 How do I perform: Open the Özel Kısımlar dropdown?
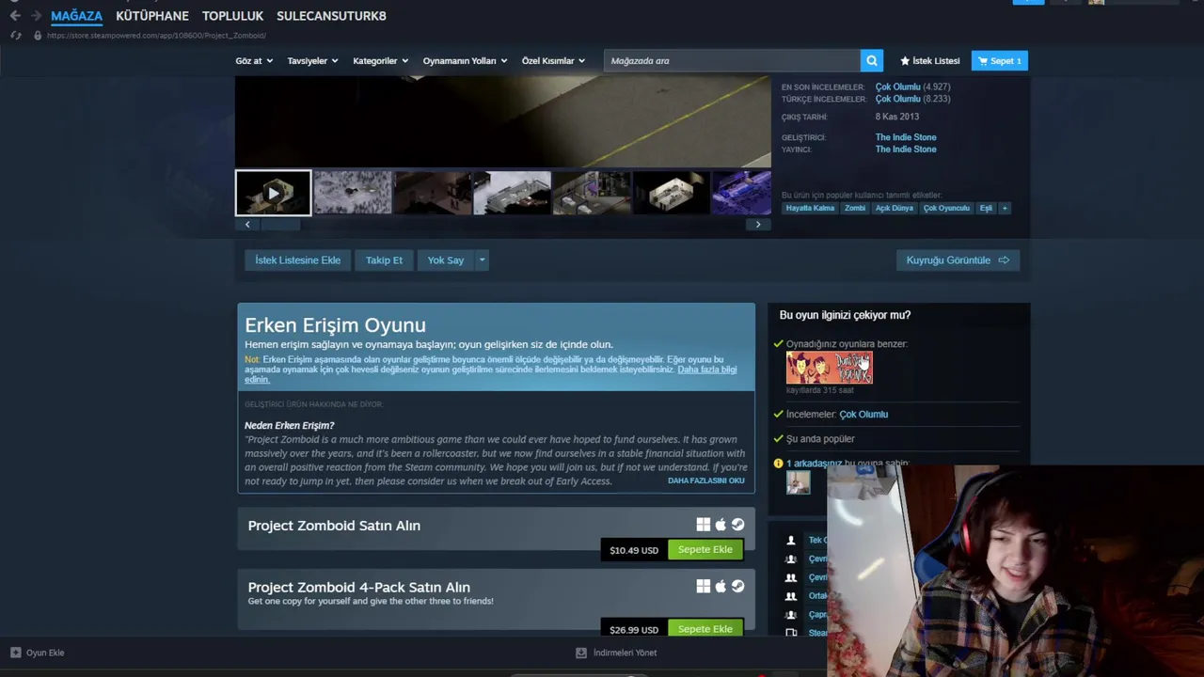click(553, 61)
